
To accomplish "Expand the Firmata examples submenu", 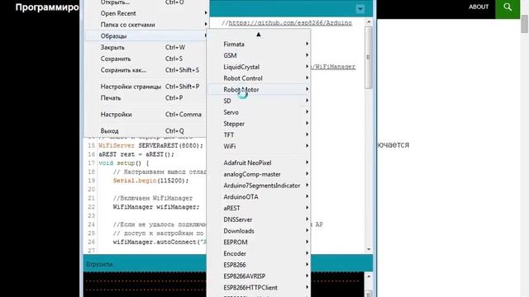I will (x=259, y=44).
